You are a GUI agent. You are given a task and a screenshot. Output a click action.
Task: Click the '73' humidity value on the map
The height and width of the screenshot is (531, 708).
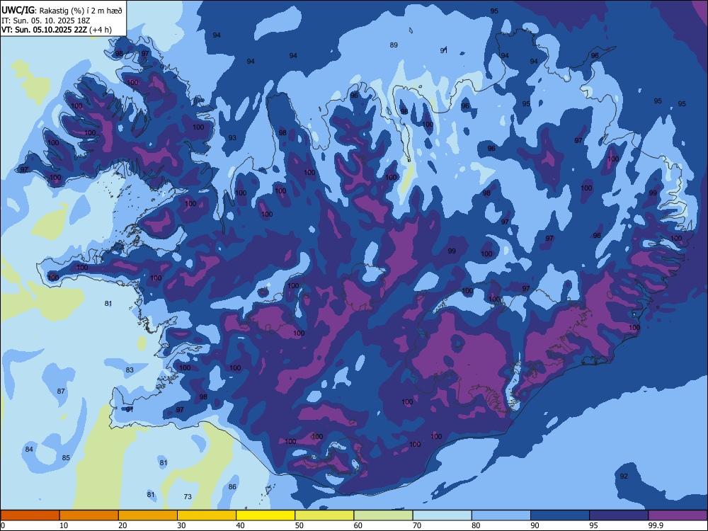pyautogui.click(x=188, y=497)
